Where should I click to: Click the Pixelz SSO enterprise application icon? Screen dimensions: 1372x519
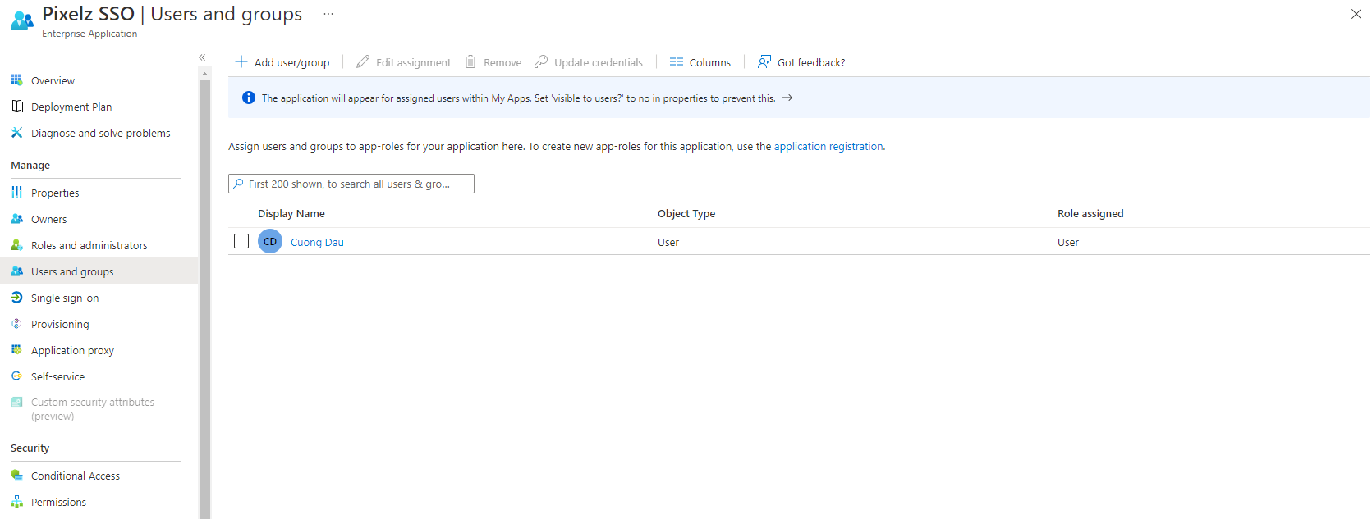pyautogui.click(x=22, y=20)
